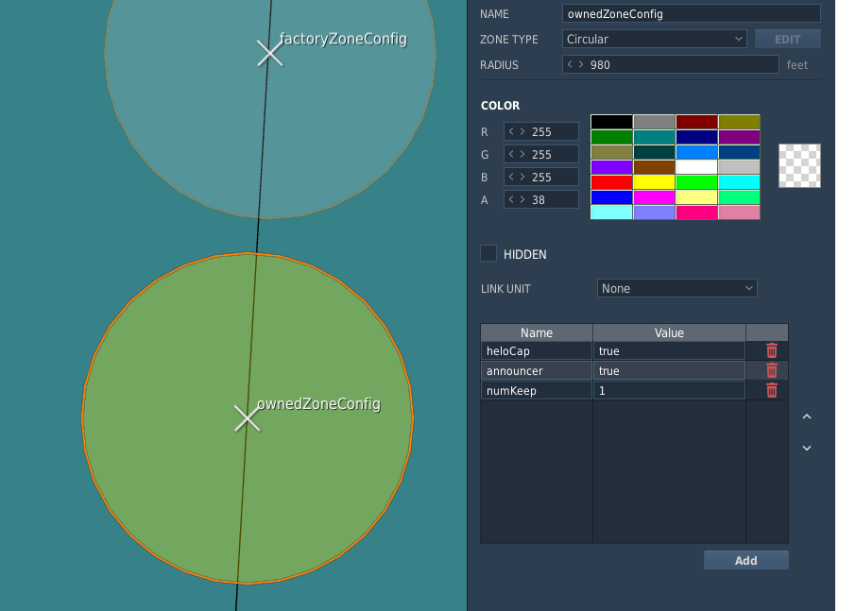Click the Value column header

pos(669,332)
